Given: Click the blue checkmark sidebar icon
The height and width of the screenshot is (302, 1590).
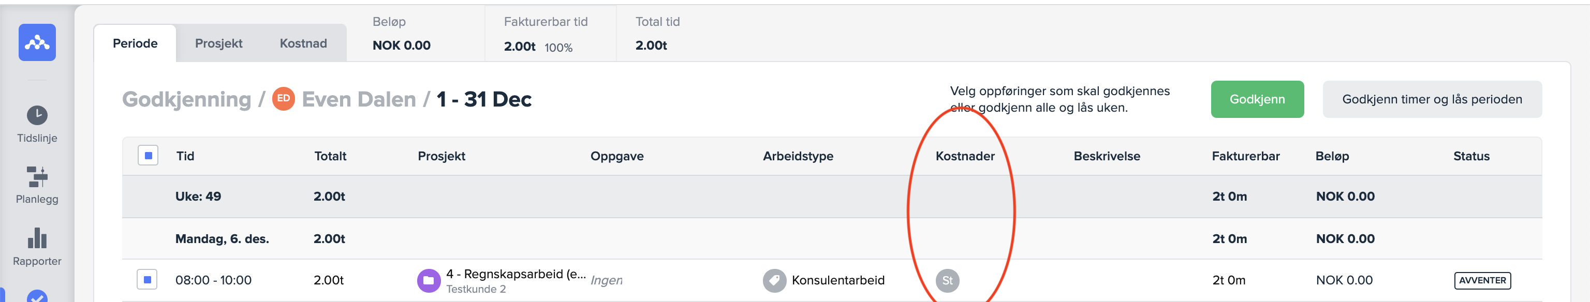Looking at the screenshot, I should 37,296.
